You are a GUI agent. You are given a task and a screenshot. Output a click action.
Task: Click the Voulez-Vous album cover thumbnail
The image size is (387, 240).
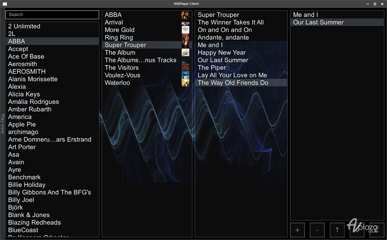pos(185,75)
